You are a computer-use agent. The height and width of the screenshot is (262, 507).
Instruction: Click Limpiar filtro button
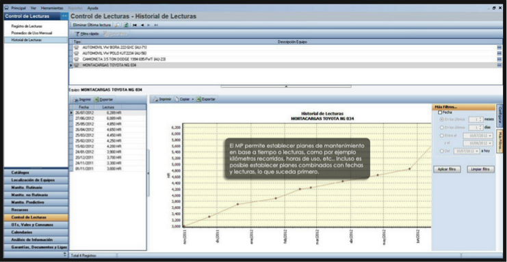click(480, 169)
